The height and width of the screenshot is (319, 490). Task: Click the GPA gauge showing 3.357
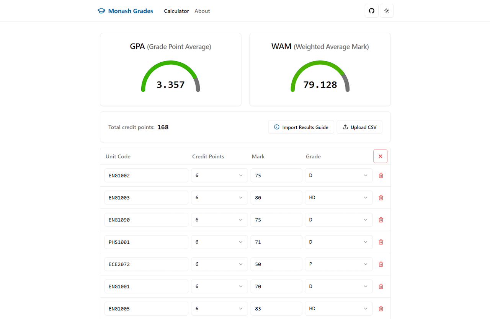click(171, 76)
